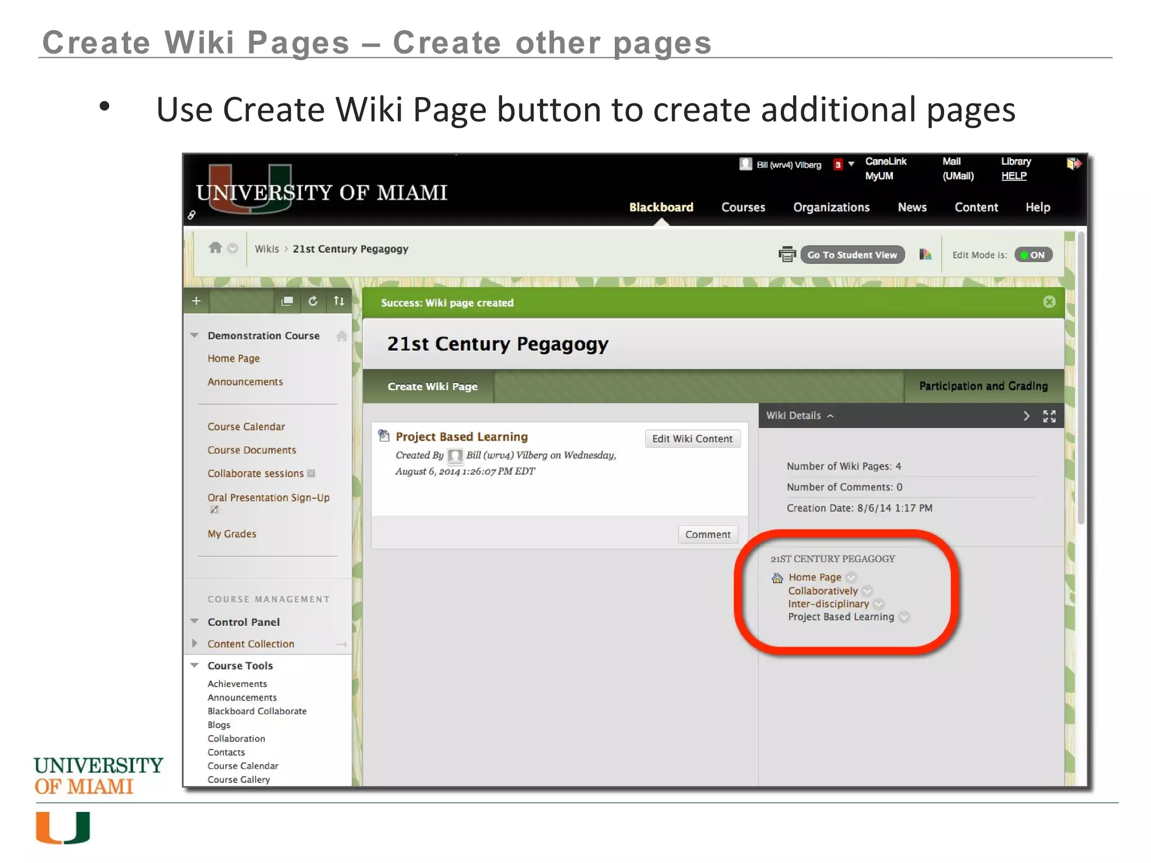Image resolution: width=1151 pixels, height=863 pixels.
Task: Switch to the News tab
Action: pyautogui.click(x=912, y=207)
